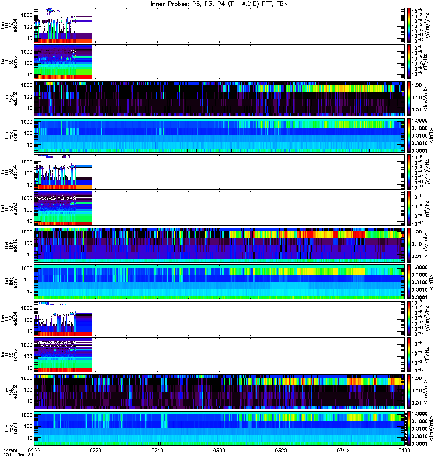Screen dimensions: 438x467
Task: Click the 'thd fbk scm1' y-axis label
Action: (11, 282)
